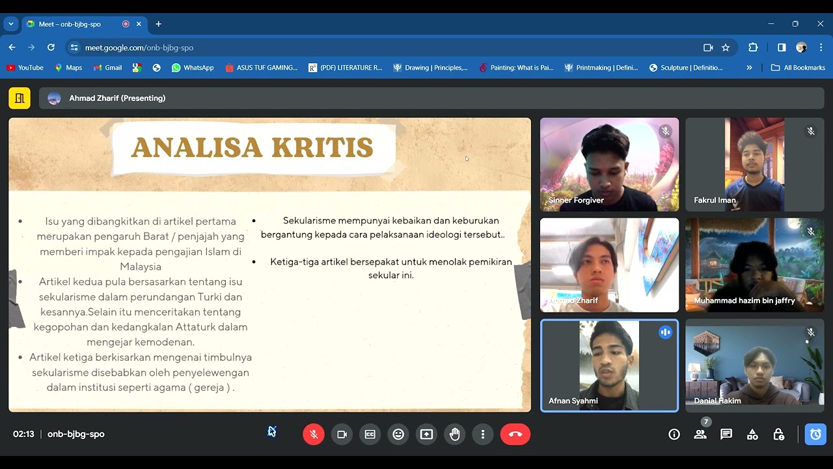Image resolution: width=833 pixels, height=469 pixels.
Task: Click Muhammad hazim muted mic icon
Action: [x=811, y=231]
